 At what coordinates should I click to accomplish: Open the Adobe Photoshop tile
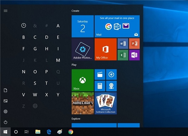pos(83,49)
